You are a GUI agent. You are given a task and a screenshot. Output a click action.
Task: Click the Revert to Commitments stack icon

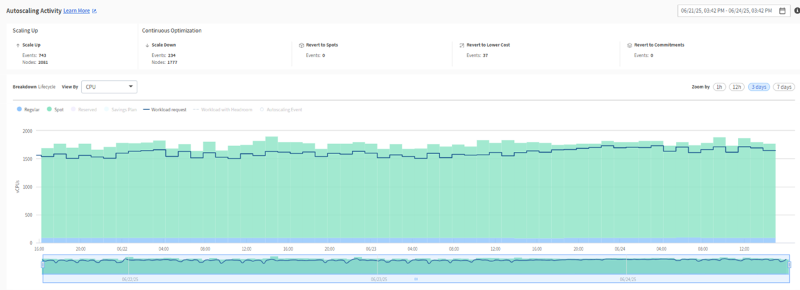click(629, 45)
